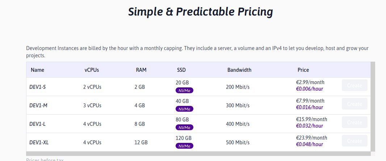Click the DEV1-XL instance name
The width and height of the screenshot is (386, 161).
pyautogui.click(x=39, y=142)
